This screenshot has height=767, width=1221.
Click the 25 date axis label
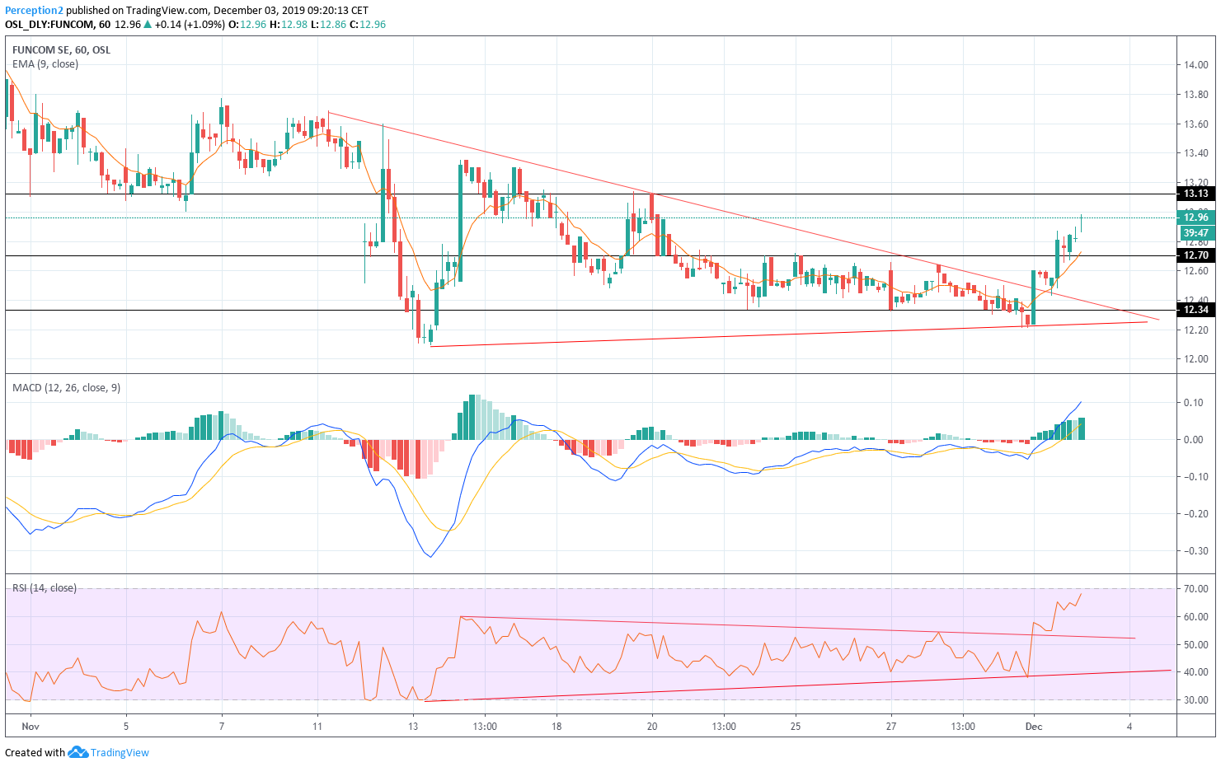[x=796, y=727]
